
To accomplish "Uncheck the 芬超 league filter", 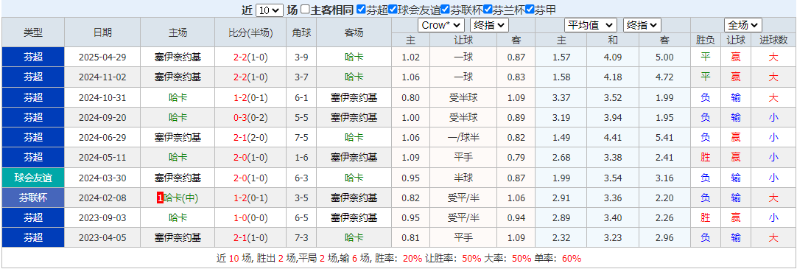I will (x=362, y=10).
